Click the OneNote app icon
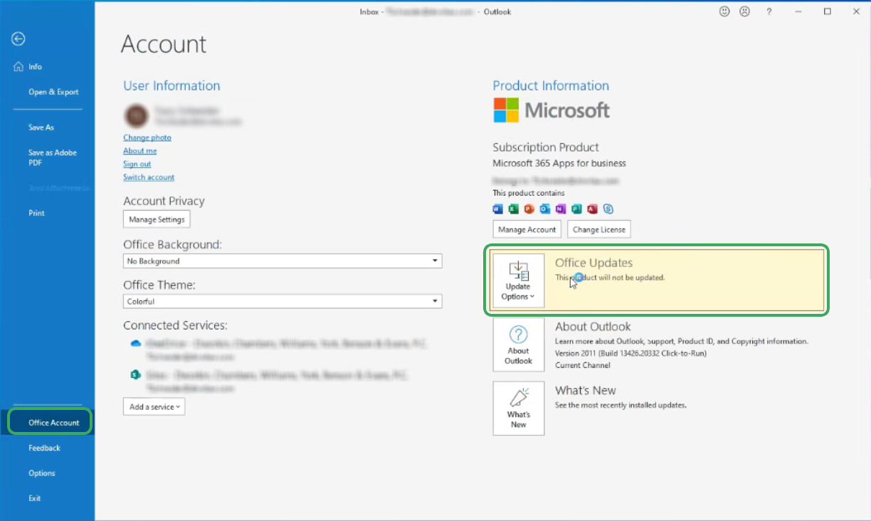871x521 pixels. (561, 209)
